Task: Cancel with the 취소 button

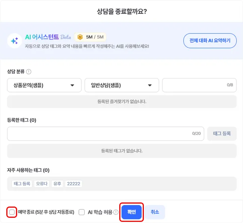Action: (x=155, y=212)
